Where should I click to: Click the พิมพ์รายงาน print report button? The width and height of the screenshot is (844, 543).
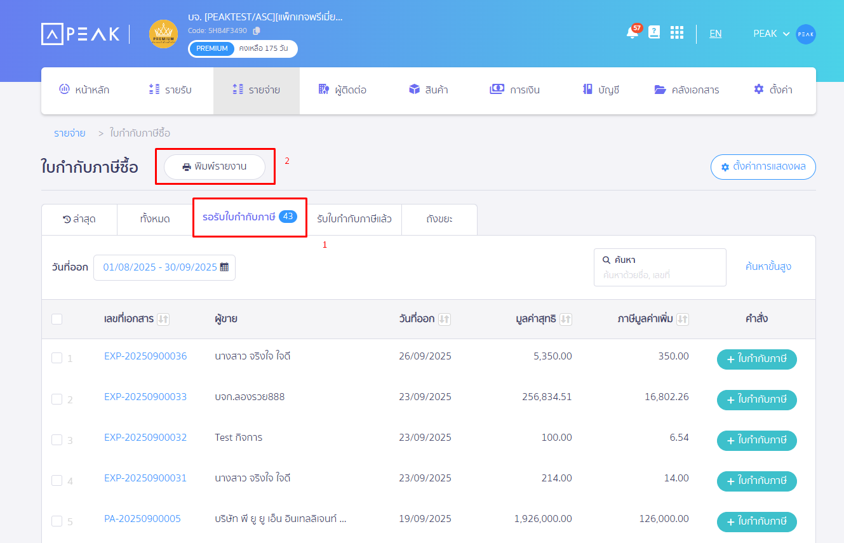[215, 167]
